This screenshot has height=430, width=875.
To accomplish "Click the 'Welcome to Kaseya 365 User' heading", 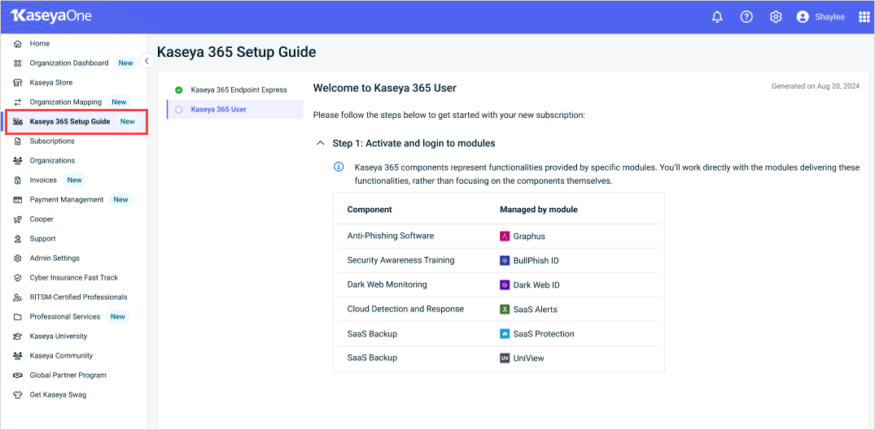I will pyautogui.click(x=385, y=88).
